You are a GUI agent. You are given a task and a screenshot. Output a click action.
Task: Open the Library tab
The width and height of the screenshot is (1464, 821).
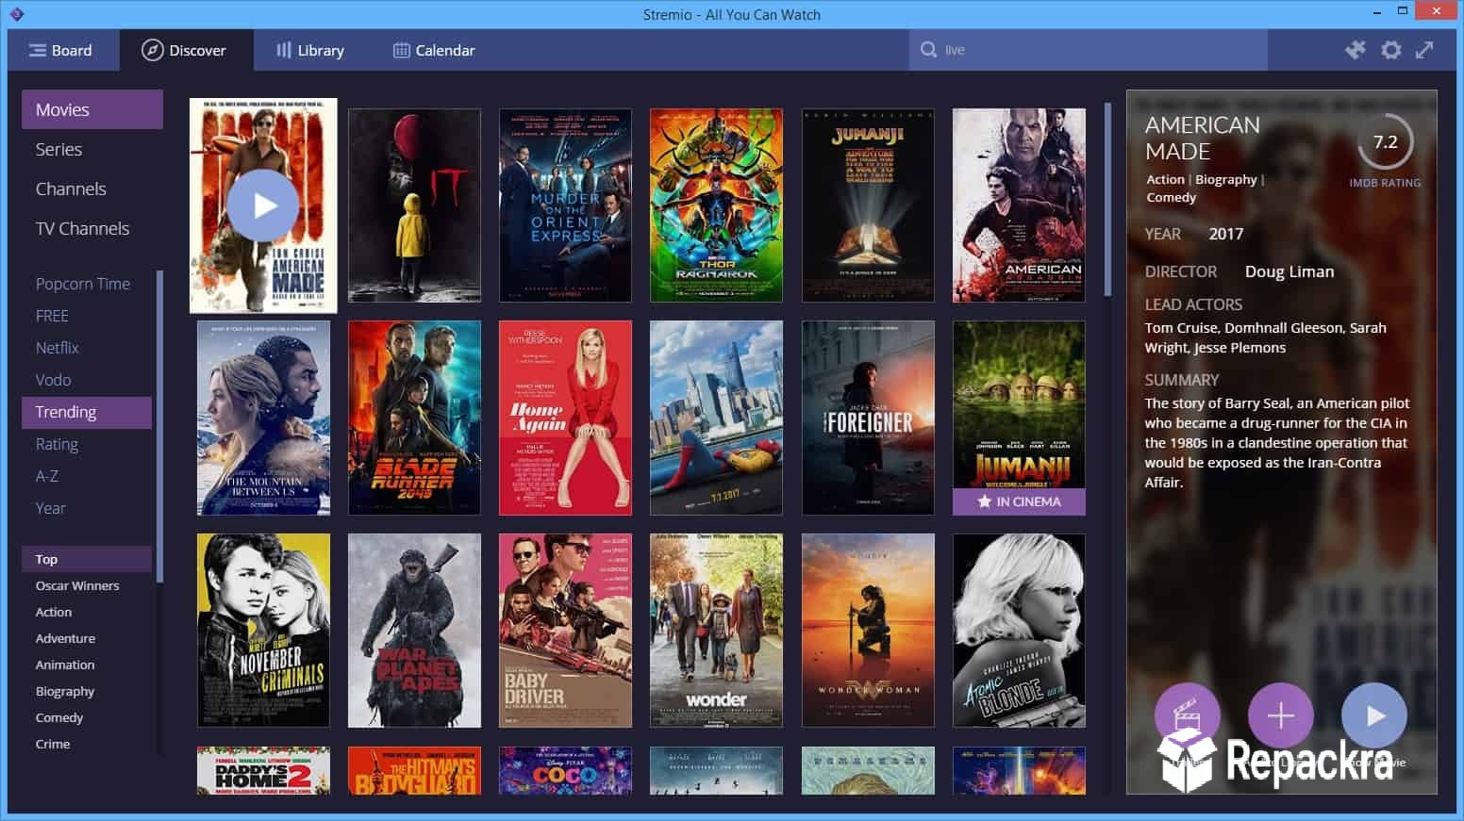pos(310,50)
